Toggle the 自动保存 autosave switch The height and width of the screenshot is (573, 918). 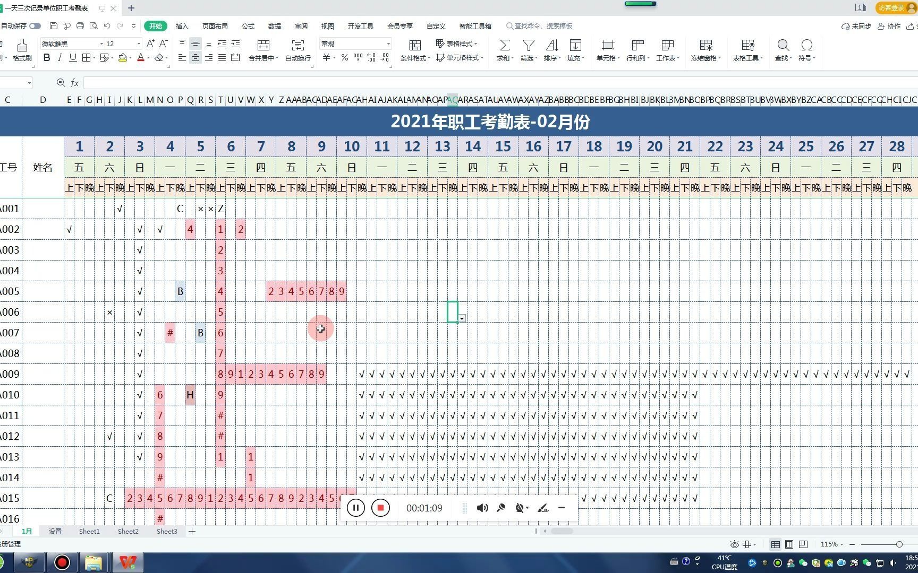34,25
